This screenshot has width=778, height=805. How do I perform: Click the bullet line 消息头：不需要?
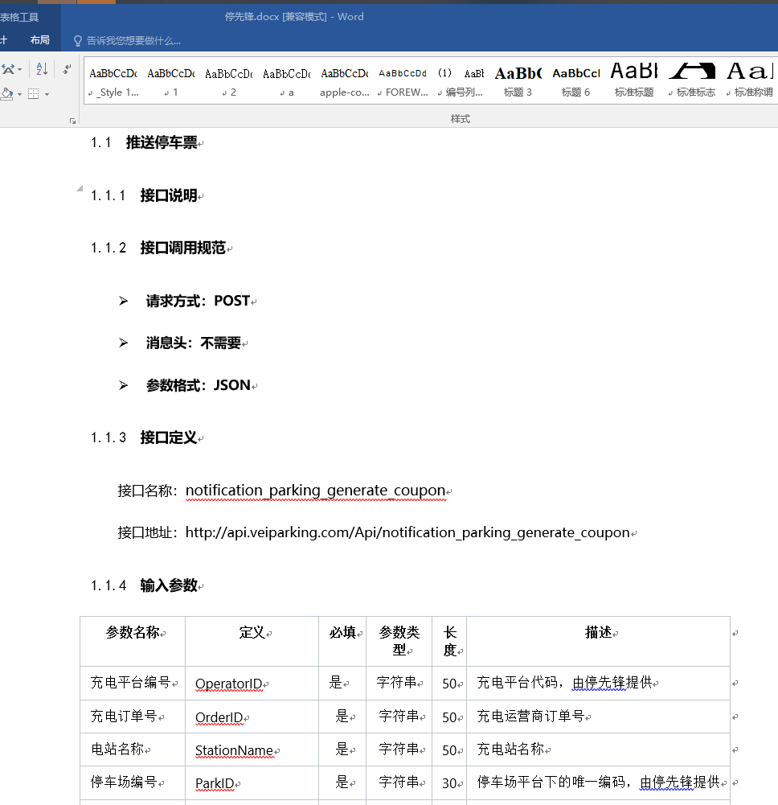tap(194, 343)
